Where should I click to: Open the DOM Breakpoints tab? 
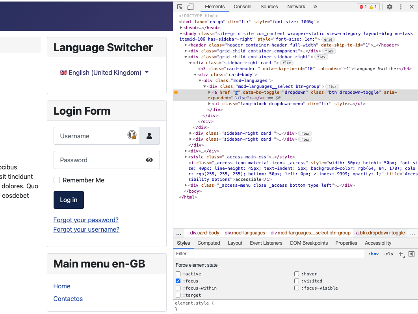(309, 243)
